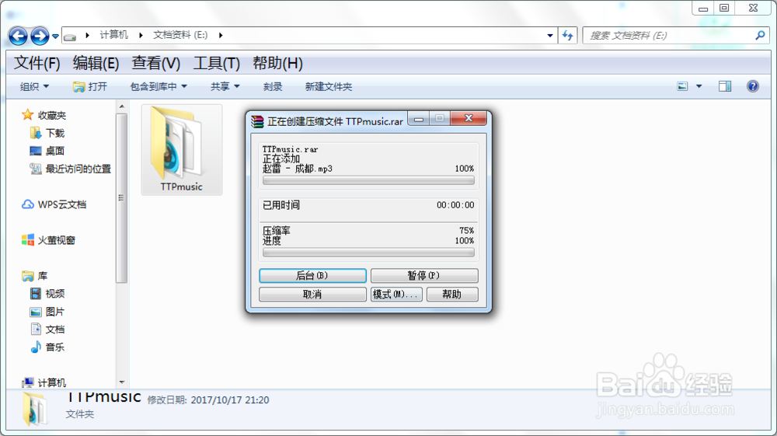777x436 pixels.
Task: Click 暂停(P) to pause compression
Action: click(x=424, y=275)
